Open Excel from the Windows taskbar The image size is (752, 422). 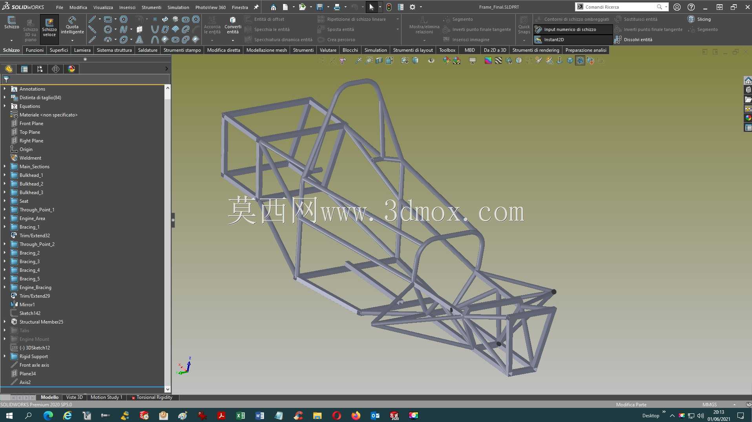coord(240,416)
